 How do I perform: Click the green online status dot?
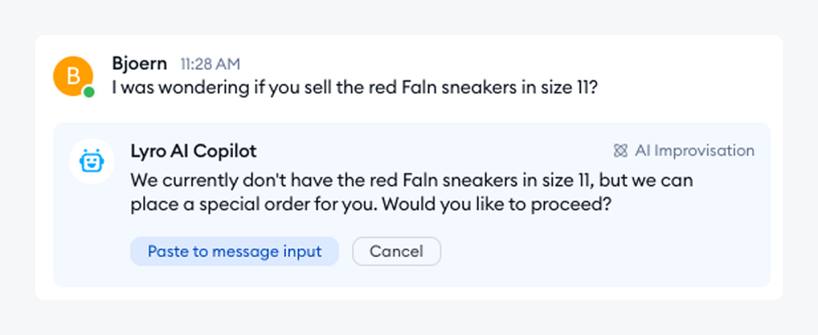(89, 91)
